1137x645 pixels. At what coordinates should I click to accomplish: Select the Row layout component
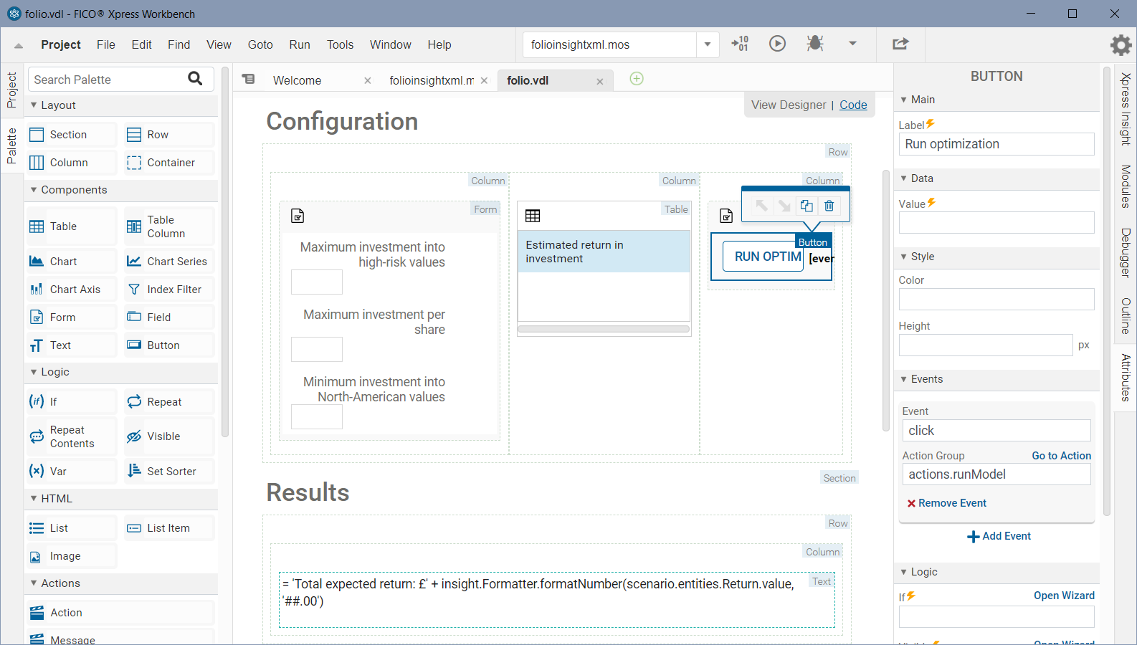tap(169, 135)
